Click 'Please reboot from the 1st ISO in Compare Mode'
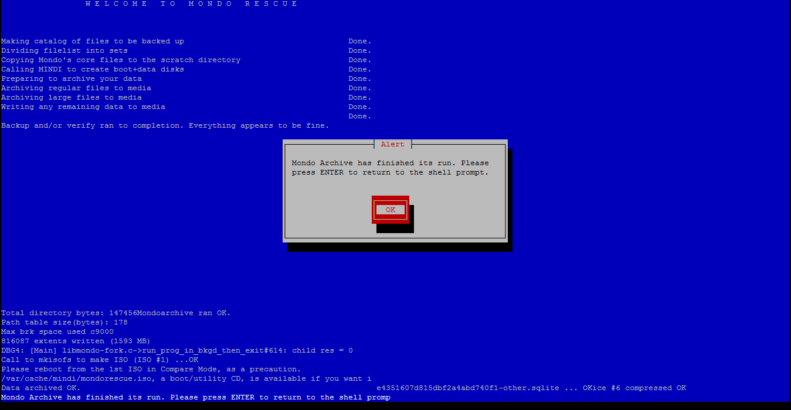791x410 pixels. click(151, 369)
